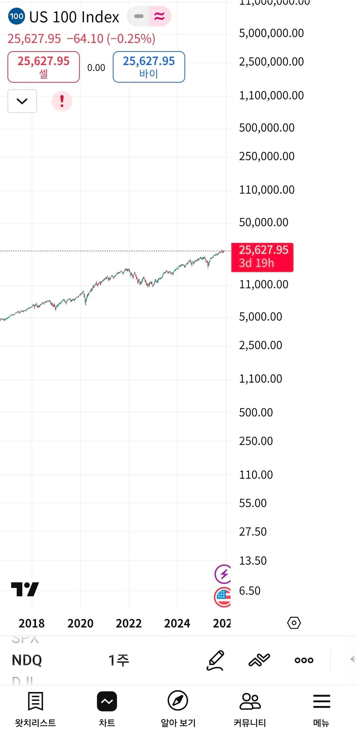Open the NDQ symbol selector

pyautogui.click(x=27, y=660)
